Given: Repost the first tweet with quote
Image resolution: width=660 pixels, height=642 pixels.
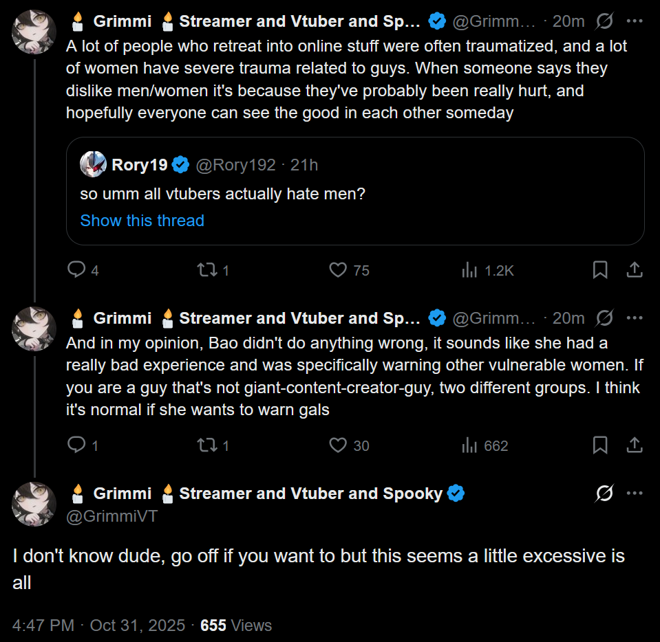Looking at the screenshot, I should pos(206,270).
